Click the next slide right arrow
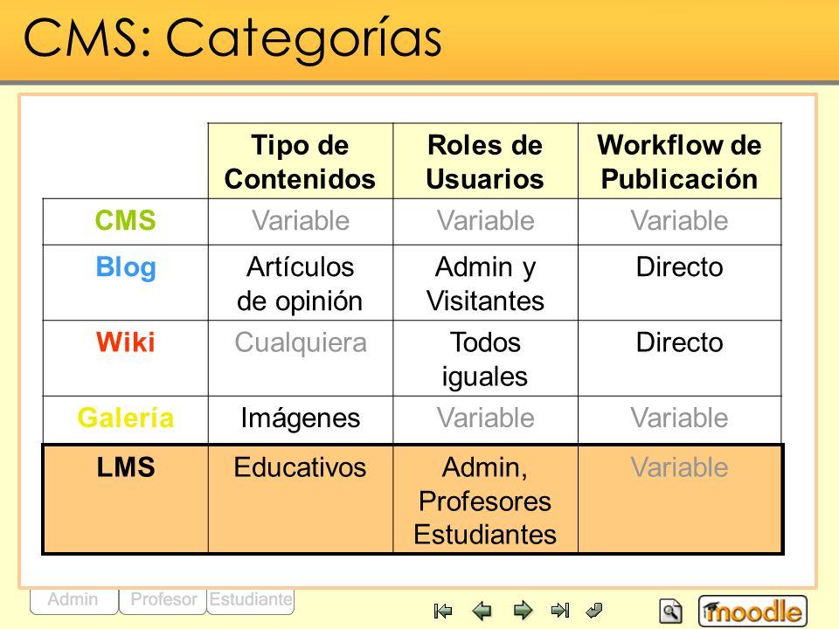 [523, 611]
